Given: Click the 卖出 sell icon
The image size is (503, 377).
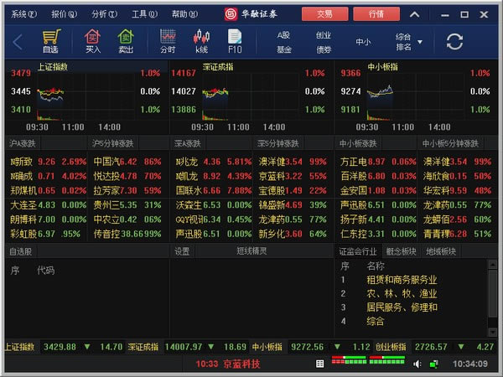Looking at the screenshot, I should [125, 41].
